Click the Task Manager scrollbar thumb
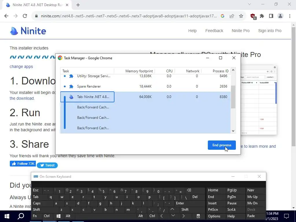The height and width of the screenshot is (222, 296). [x=233, y=97]
